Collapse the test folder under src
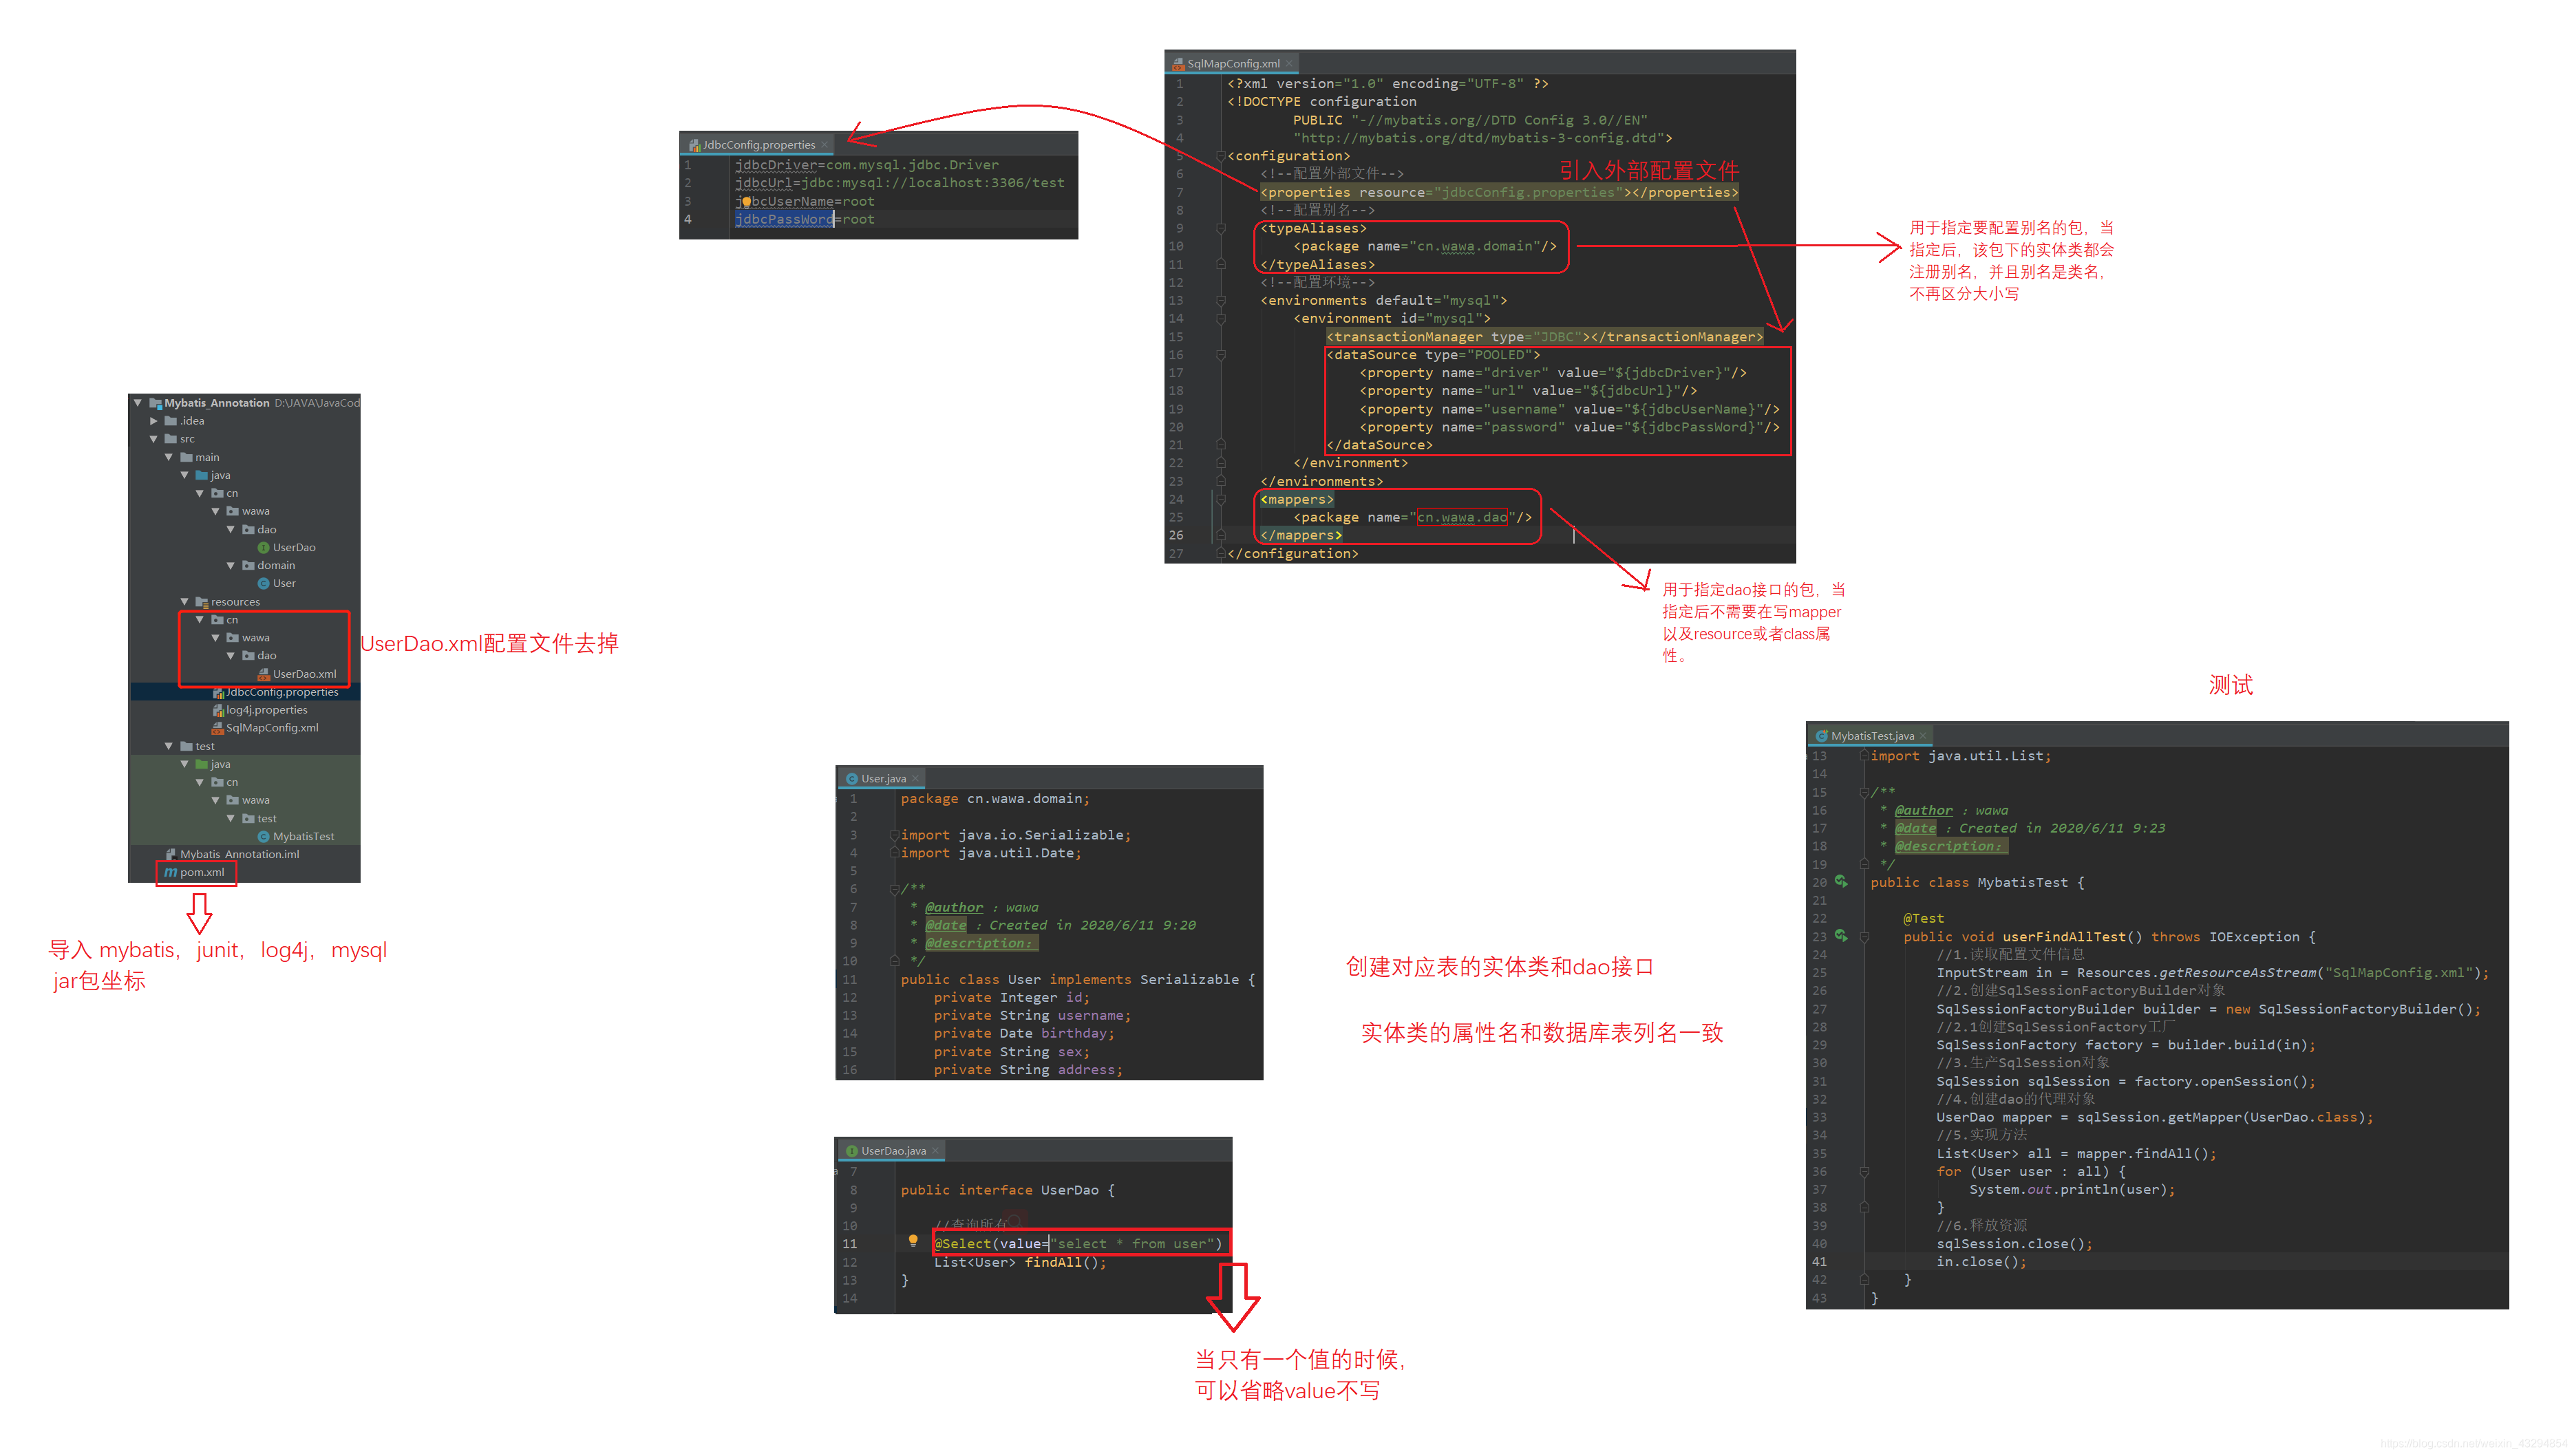 tap(168, 746)
